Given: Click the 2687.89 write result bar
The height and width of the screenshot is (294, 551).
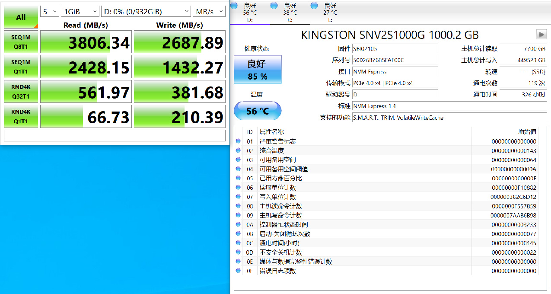Looking at the screenshot, I should pos(180,42).
